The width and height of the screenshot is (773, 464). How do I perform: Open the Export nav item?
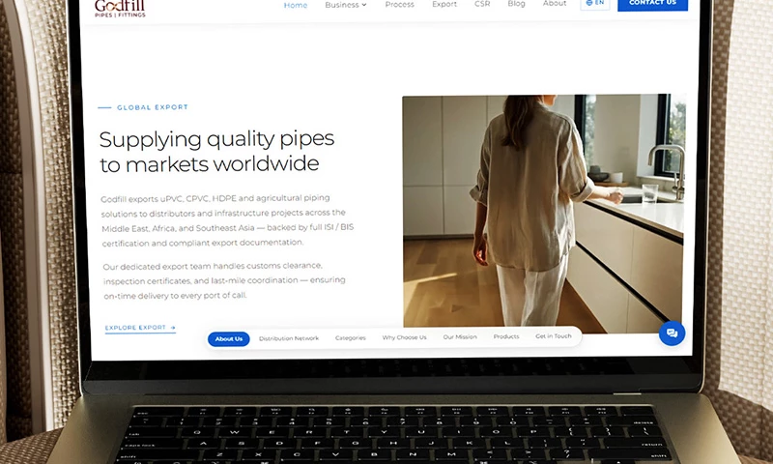444,4
